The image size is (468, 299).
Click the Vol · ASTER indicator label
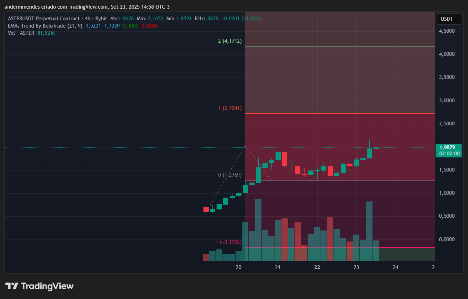pyautogui.click(x=21, y=33)
